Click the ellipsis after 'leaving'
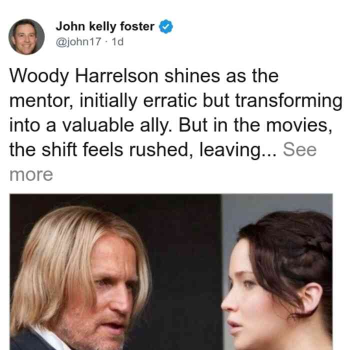 click(269, 155)
